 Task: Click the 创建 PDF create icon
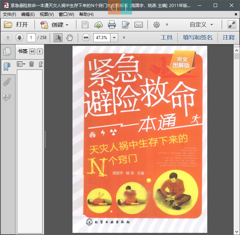44,25
